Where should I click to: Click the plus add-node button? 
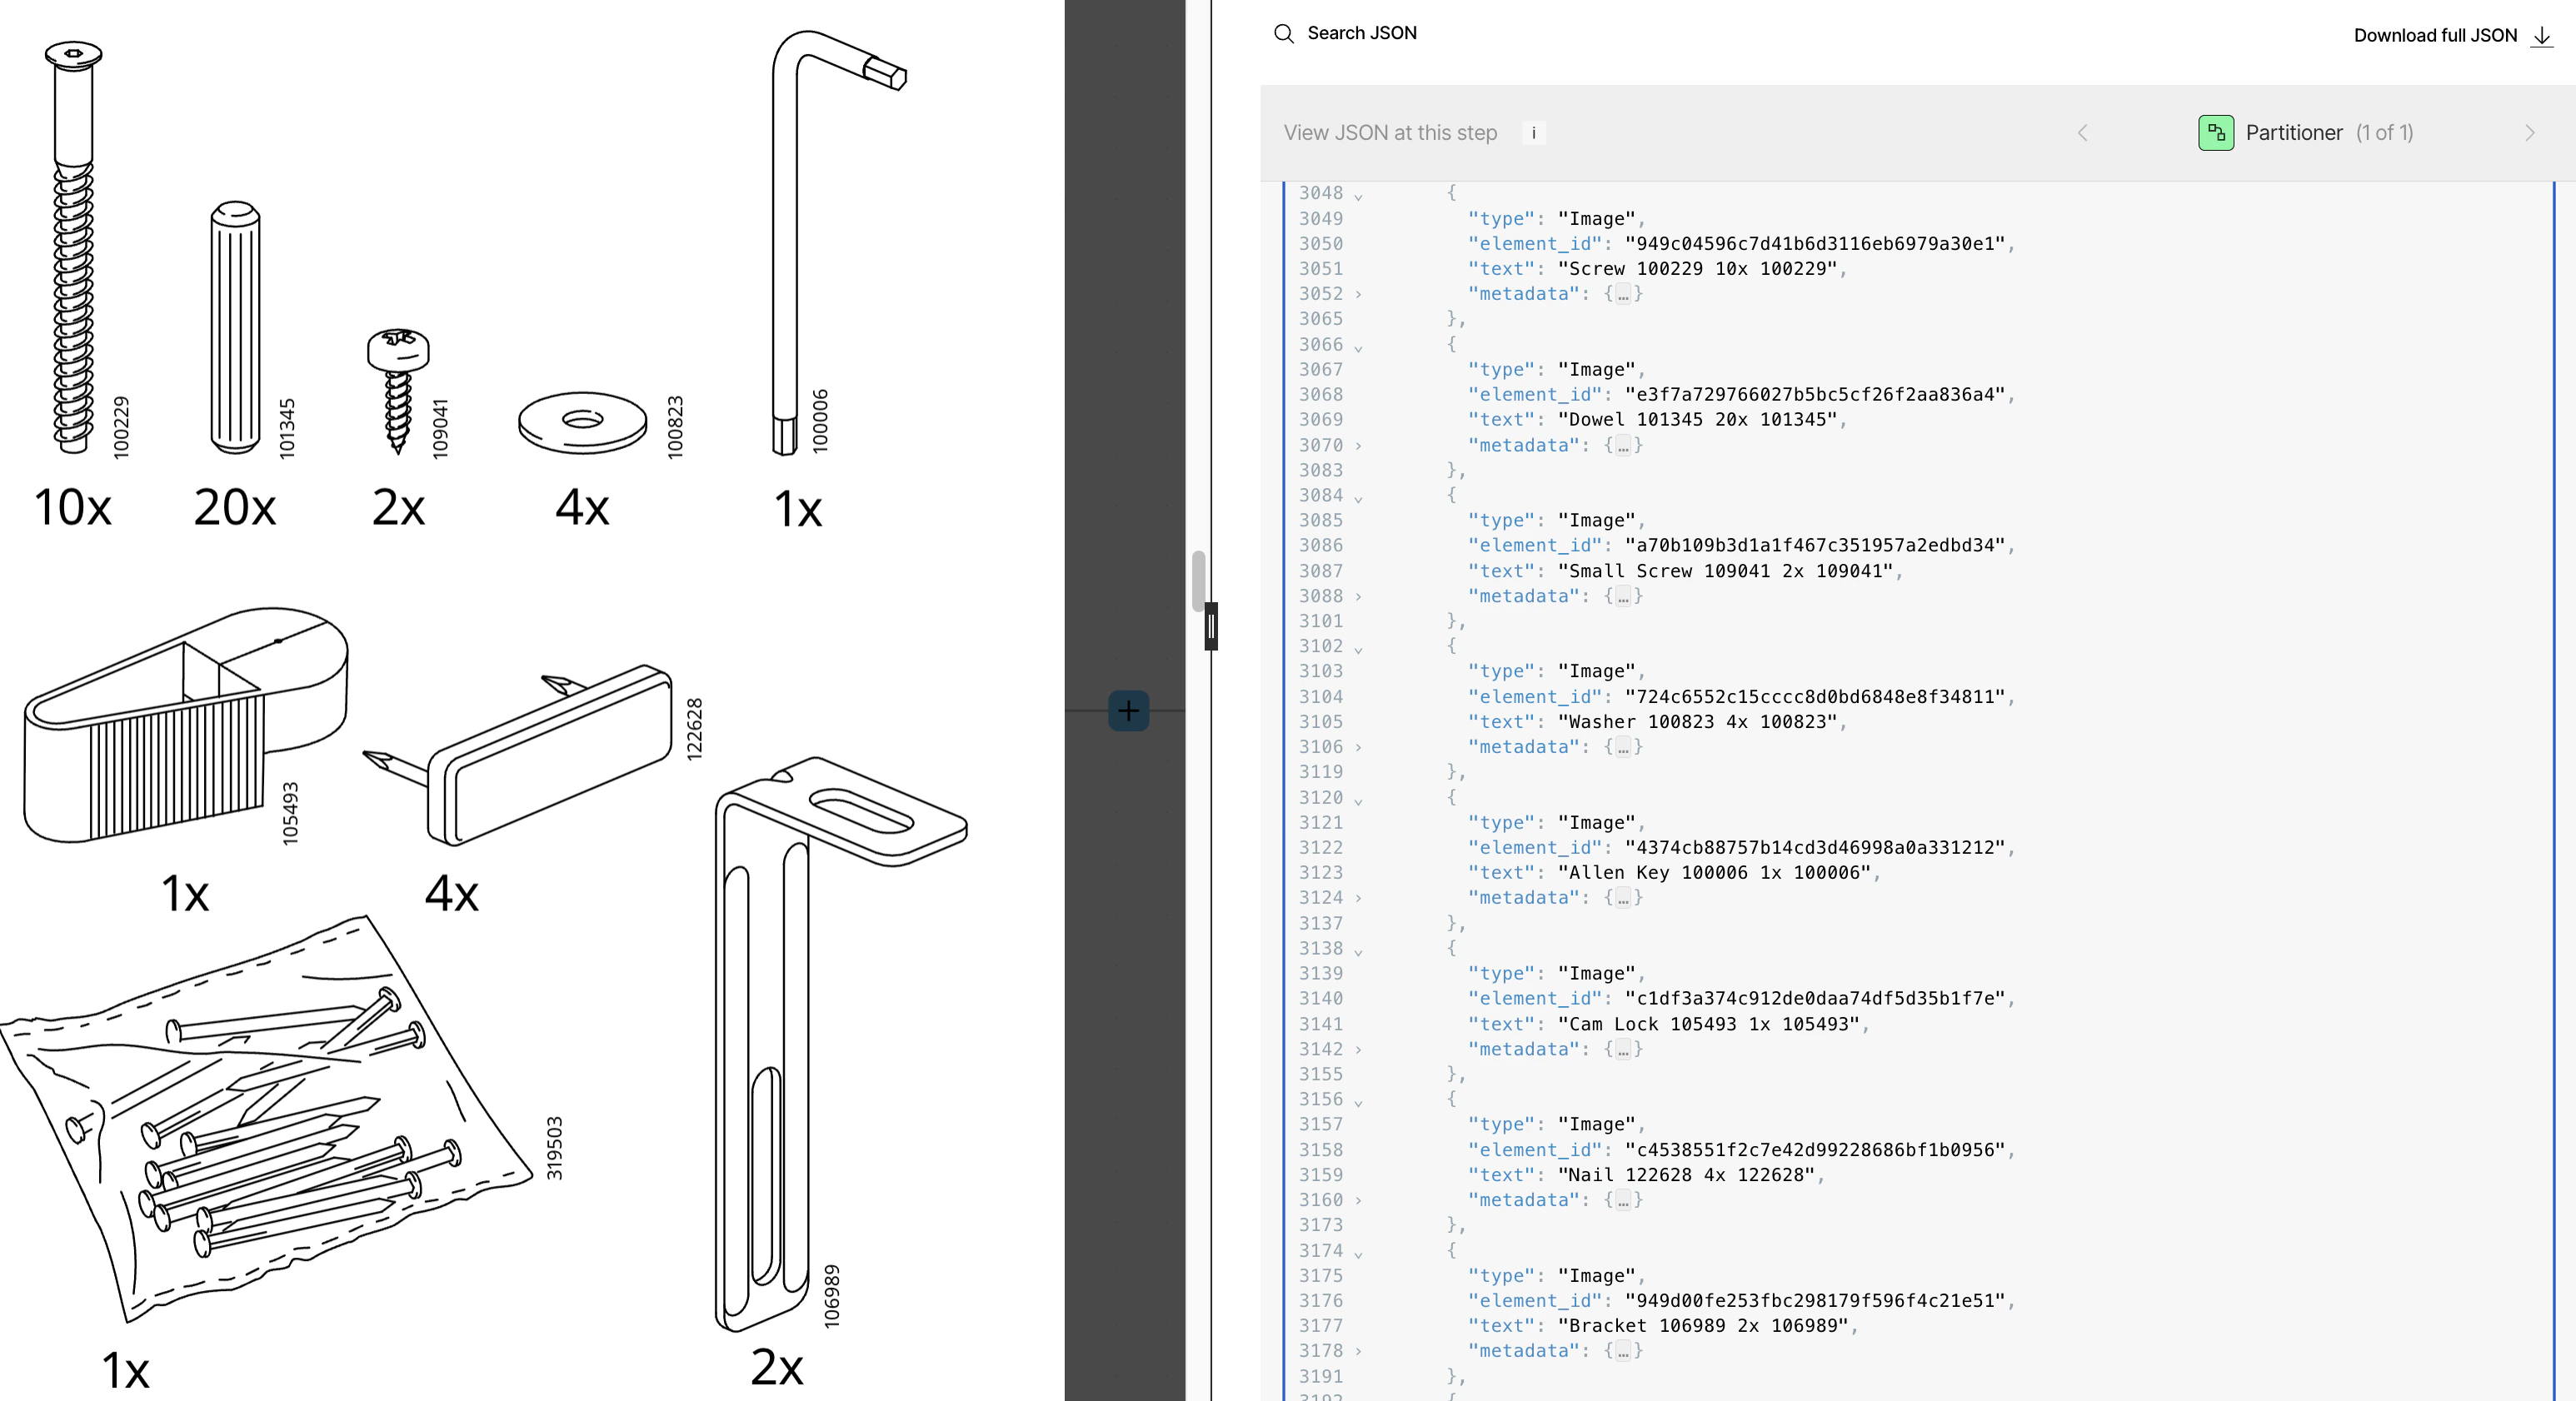click(x=1128, y=711)
